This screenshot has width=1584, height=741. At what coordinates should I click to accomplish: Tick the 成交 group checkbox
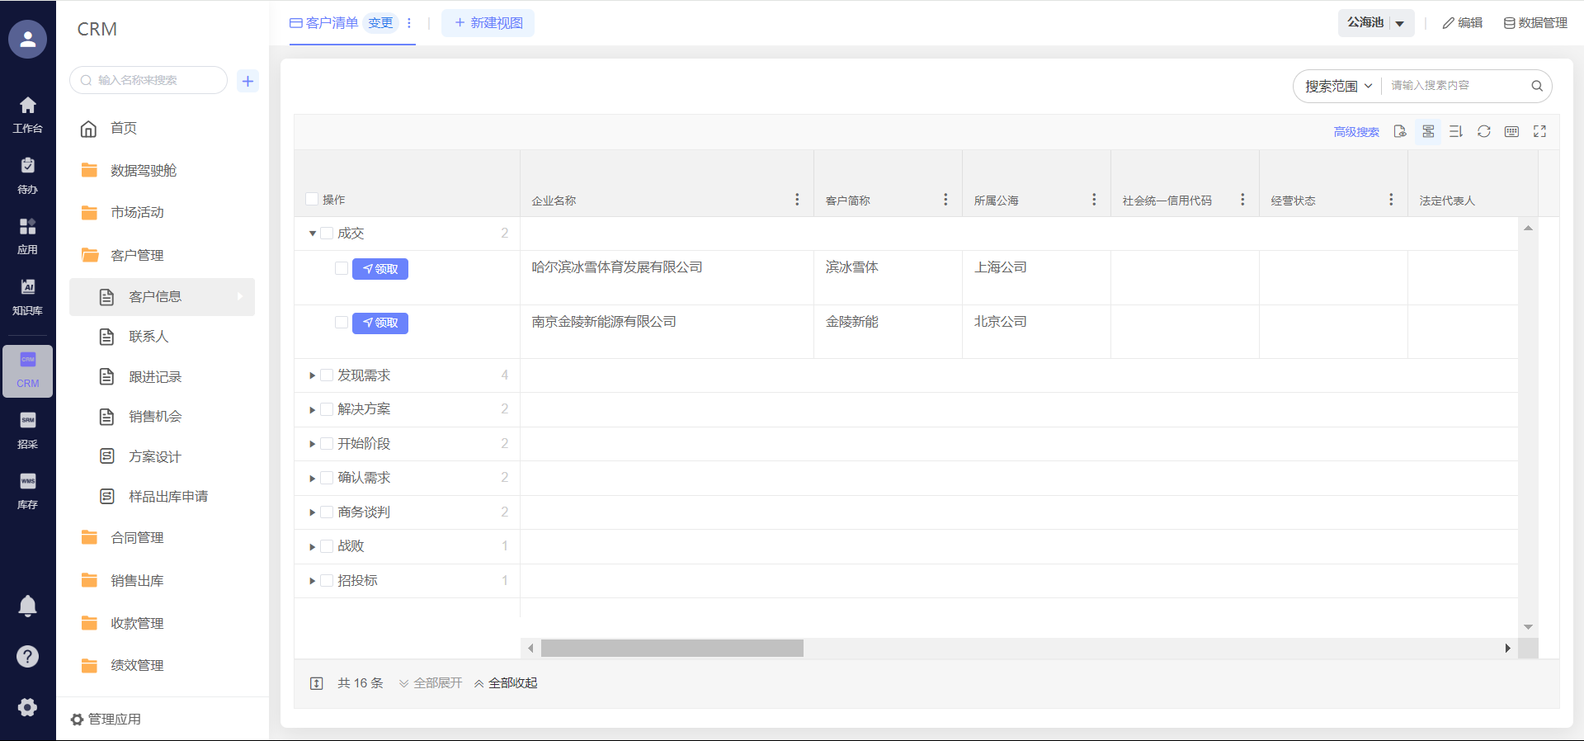tap(328, 234)
